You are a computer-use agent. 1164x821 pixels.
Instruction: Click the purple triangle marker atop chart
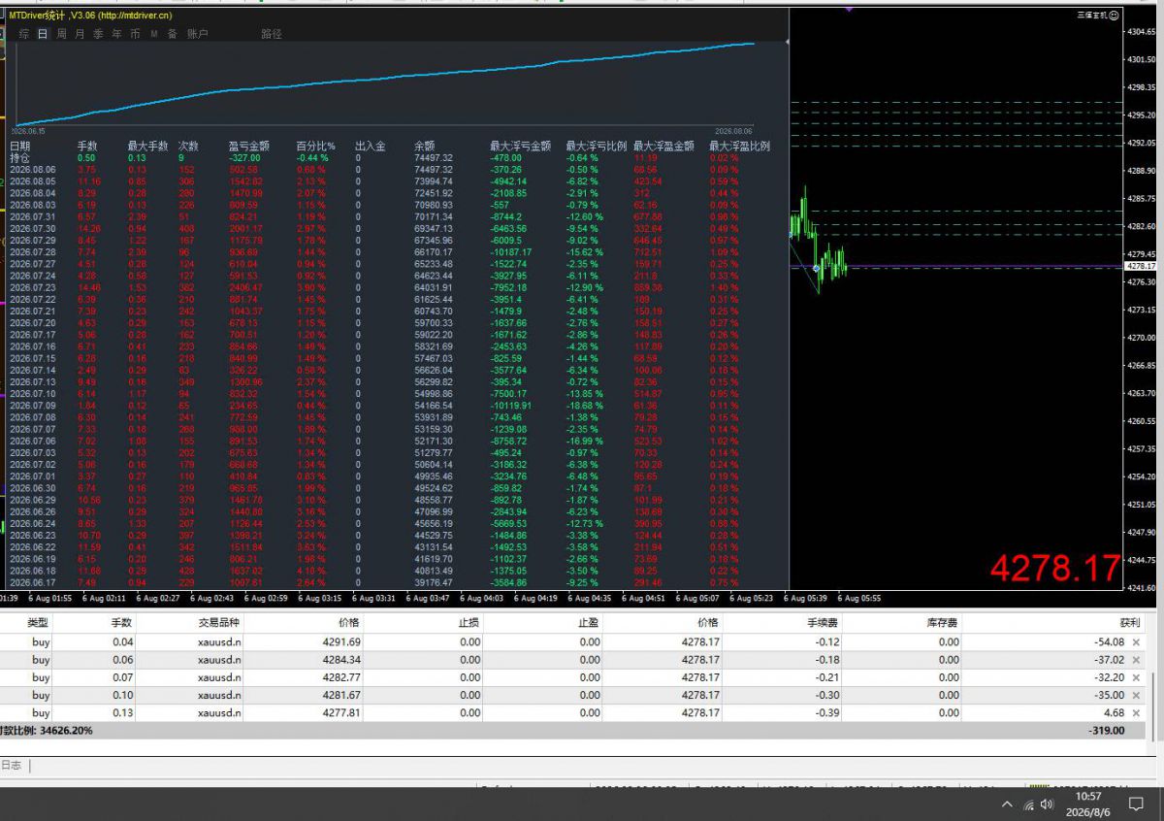[x=849, y=10]
